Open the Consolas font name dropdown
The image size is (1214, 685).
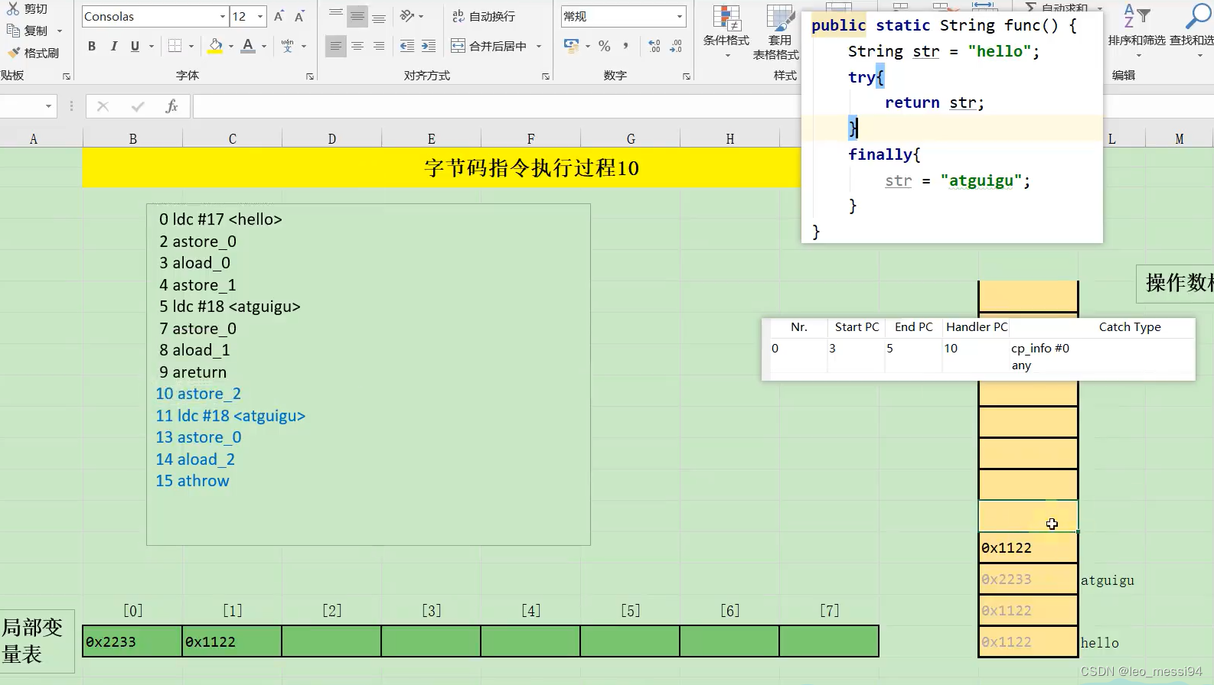(x=223, y=16)
